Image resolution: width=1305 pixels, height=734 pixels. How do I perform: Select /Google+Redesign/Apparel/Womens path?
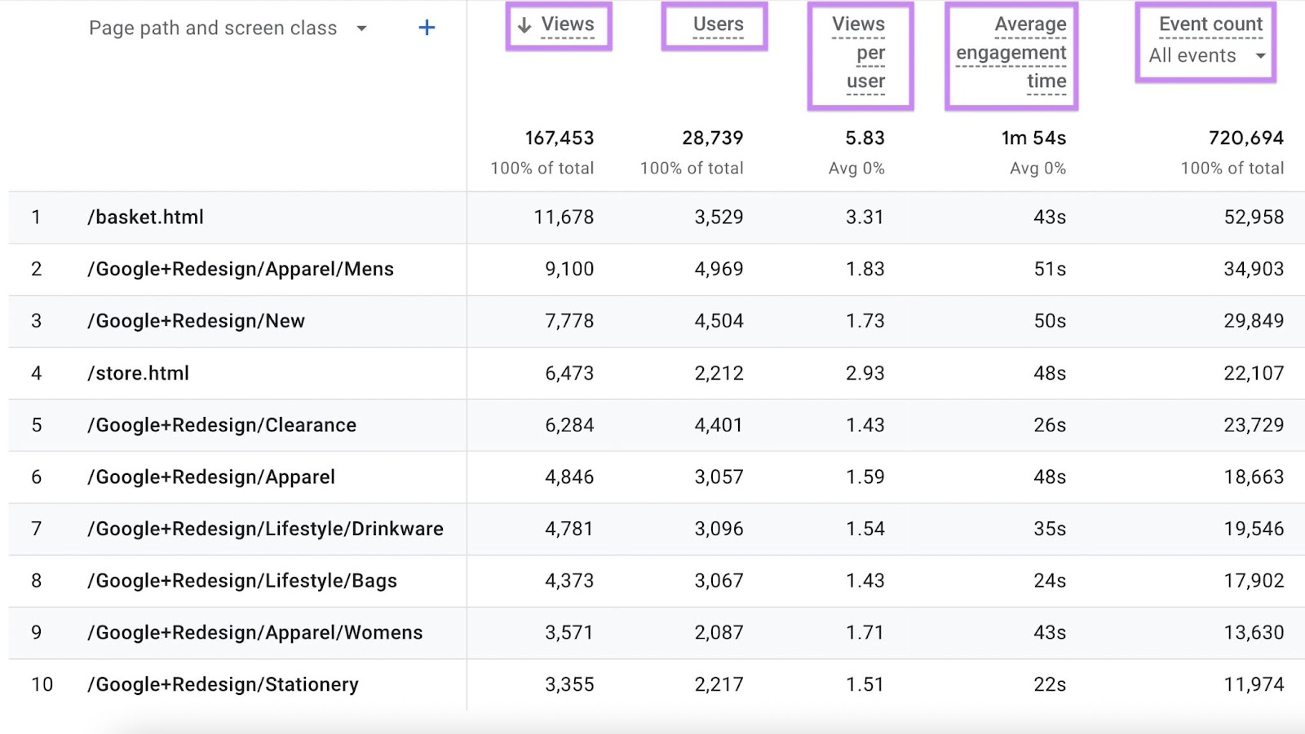255,633
